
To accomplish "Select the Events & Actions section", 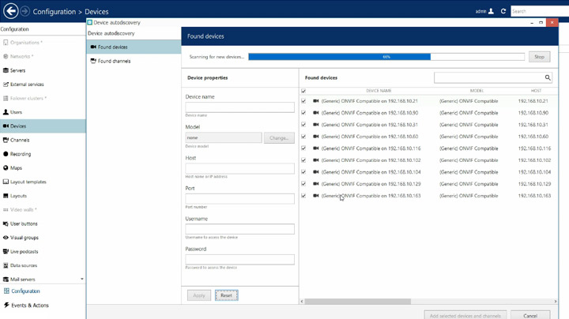I will click(29, 305).
